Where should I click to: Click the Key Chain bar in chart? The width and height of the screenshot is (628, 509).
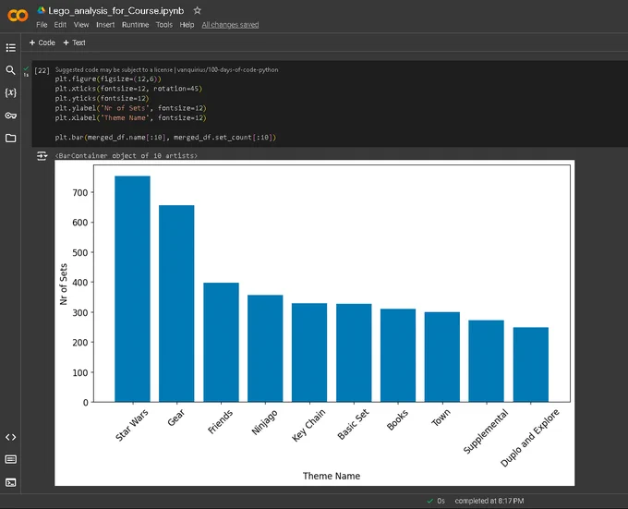click(x=309, y=352)
